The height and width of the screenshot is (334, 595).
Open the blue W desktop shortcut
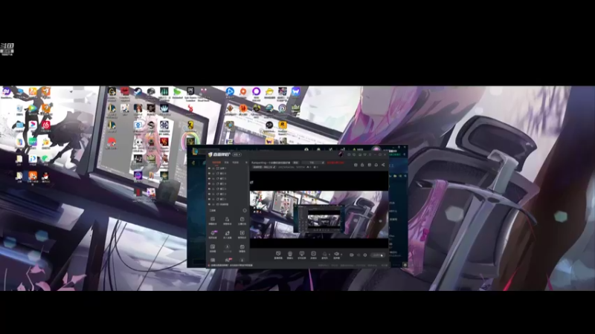pos(295,91)
